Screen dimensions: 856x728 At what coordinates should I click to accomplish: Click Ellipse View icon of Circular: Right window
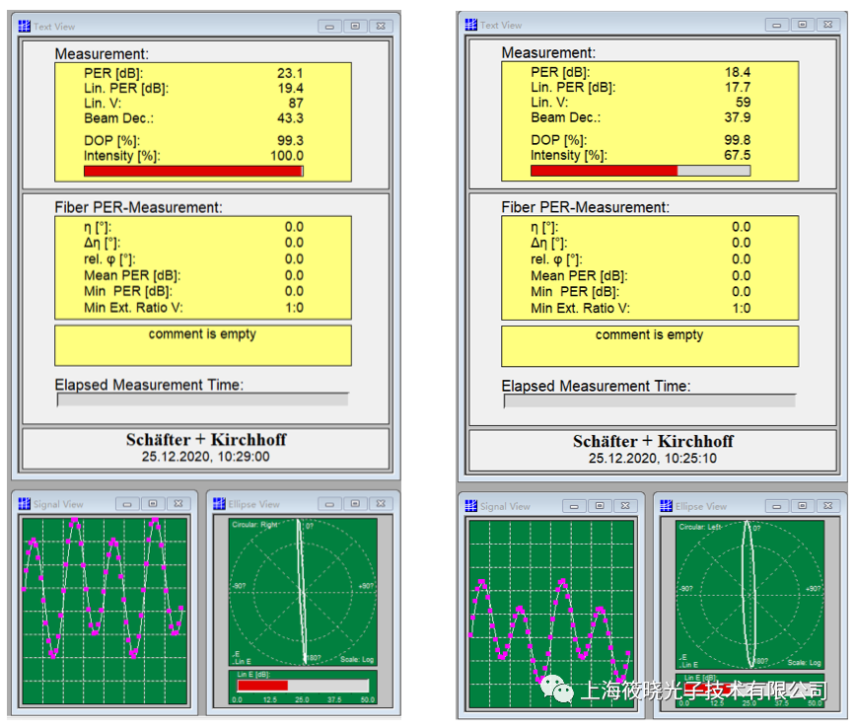220,504
